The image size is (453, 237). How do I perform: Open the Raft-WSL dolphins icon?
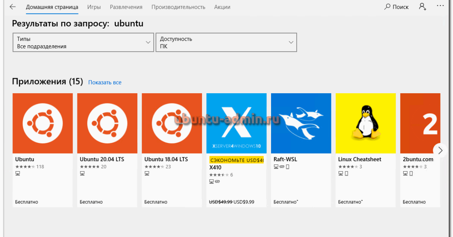coord(301,123)
